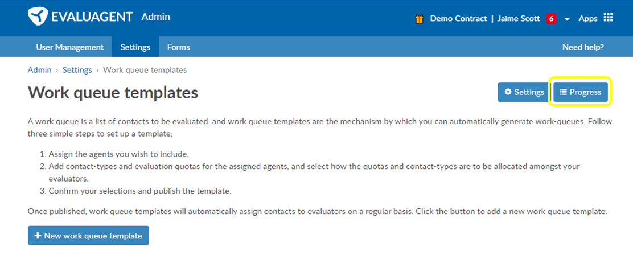This screenshot has width=633, height=255.
Task: Select the Settings navigation tab
Action: pos(135,47)
